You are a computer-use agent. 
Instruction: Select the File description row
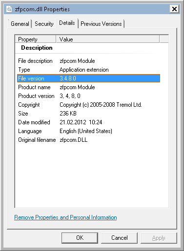[88, 61]
